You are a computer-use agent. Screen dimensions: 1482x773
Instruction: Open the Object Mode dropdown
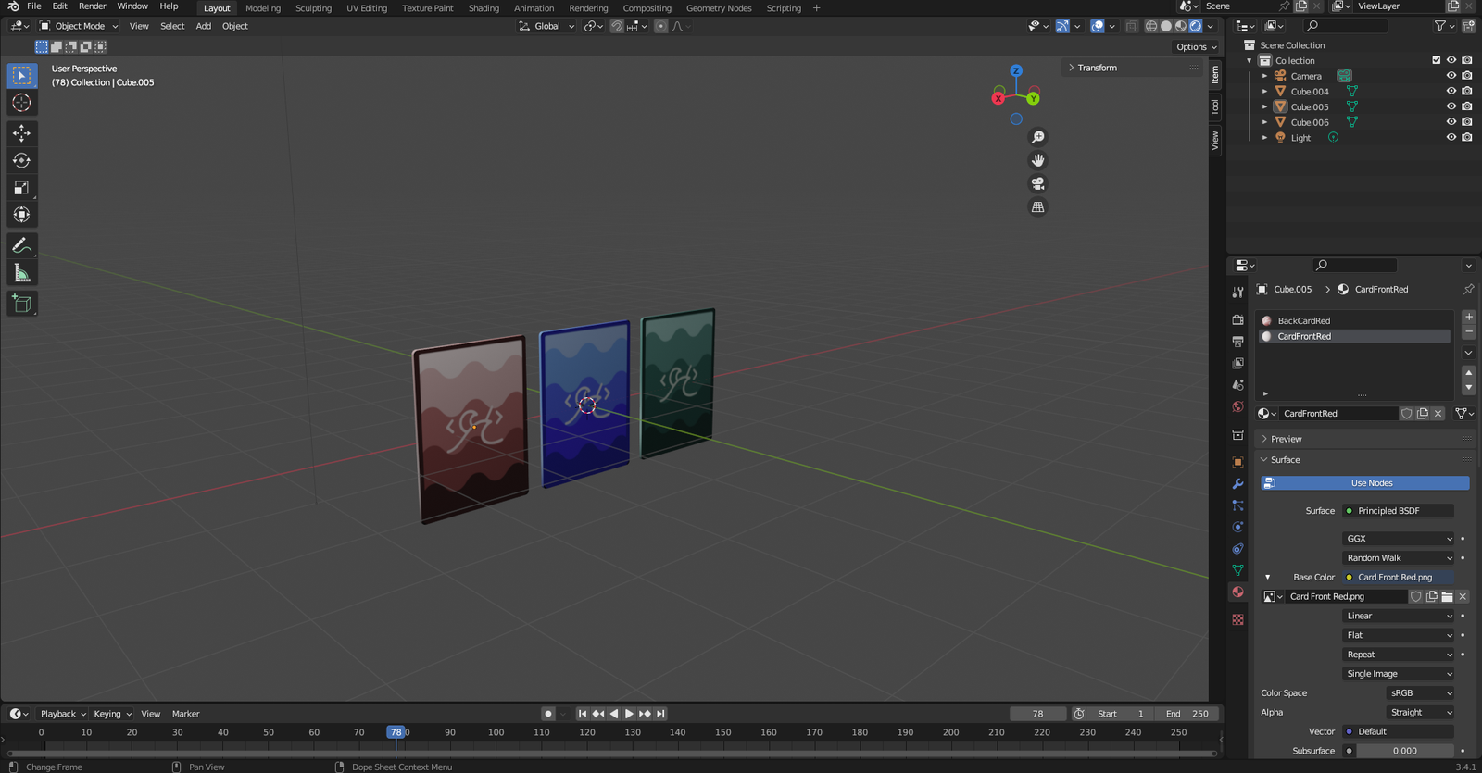[80, 26]
